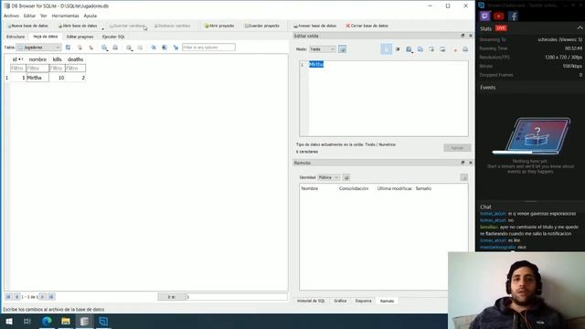
Task: Click the Cerrar base de datos toolbar button
Action: point(367,26)
